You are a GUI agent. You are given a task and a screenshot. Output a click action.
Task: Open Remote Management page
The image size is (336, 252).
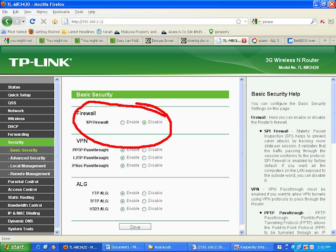click(x=27, y=174)
